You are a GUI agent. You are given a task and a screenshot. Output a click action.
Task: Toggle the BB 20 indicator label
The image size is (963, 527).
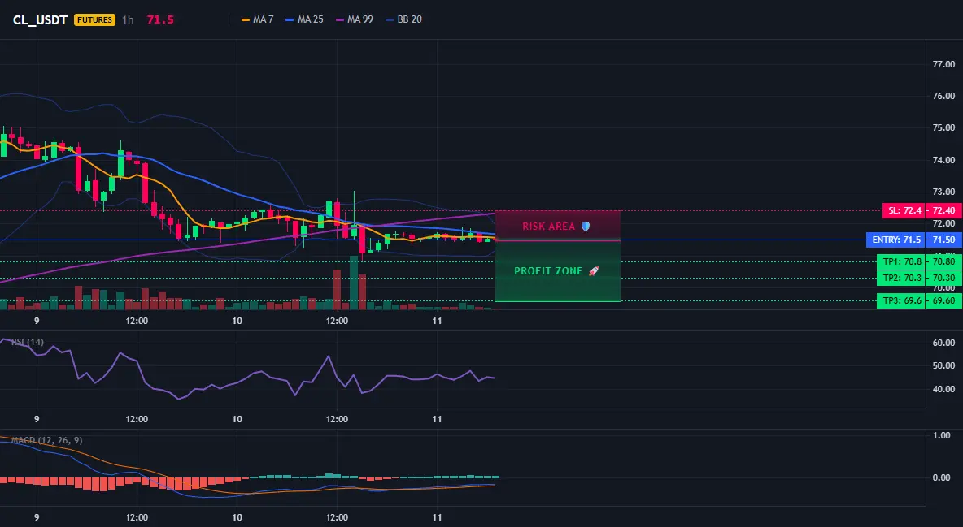(x=410, y=19)
